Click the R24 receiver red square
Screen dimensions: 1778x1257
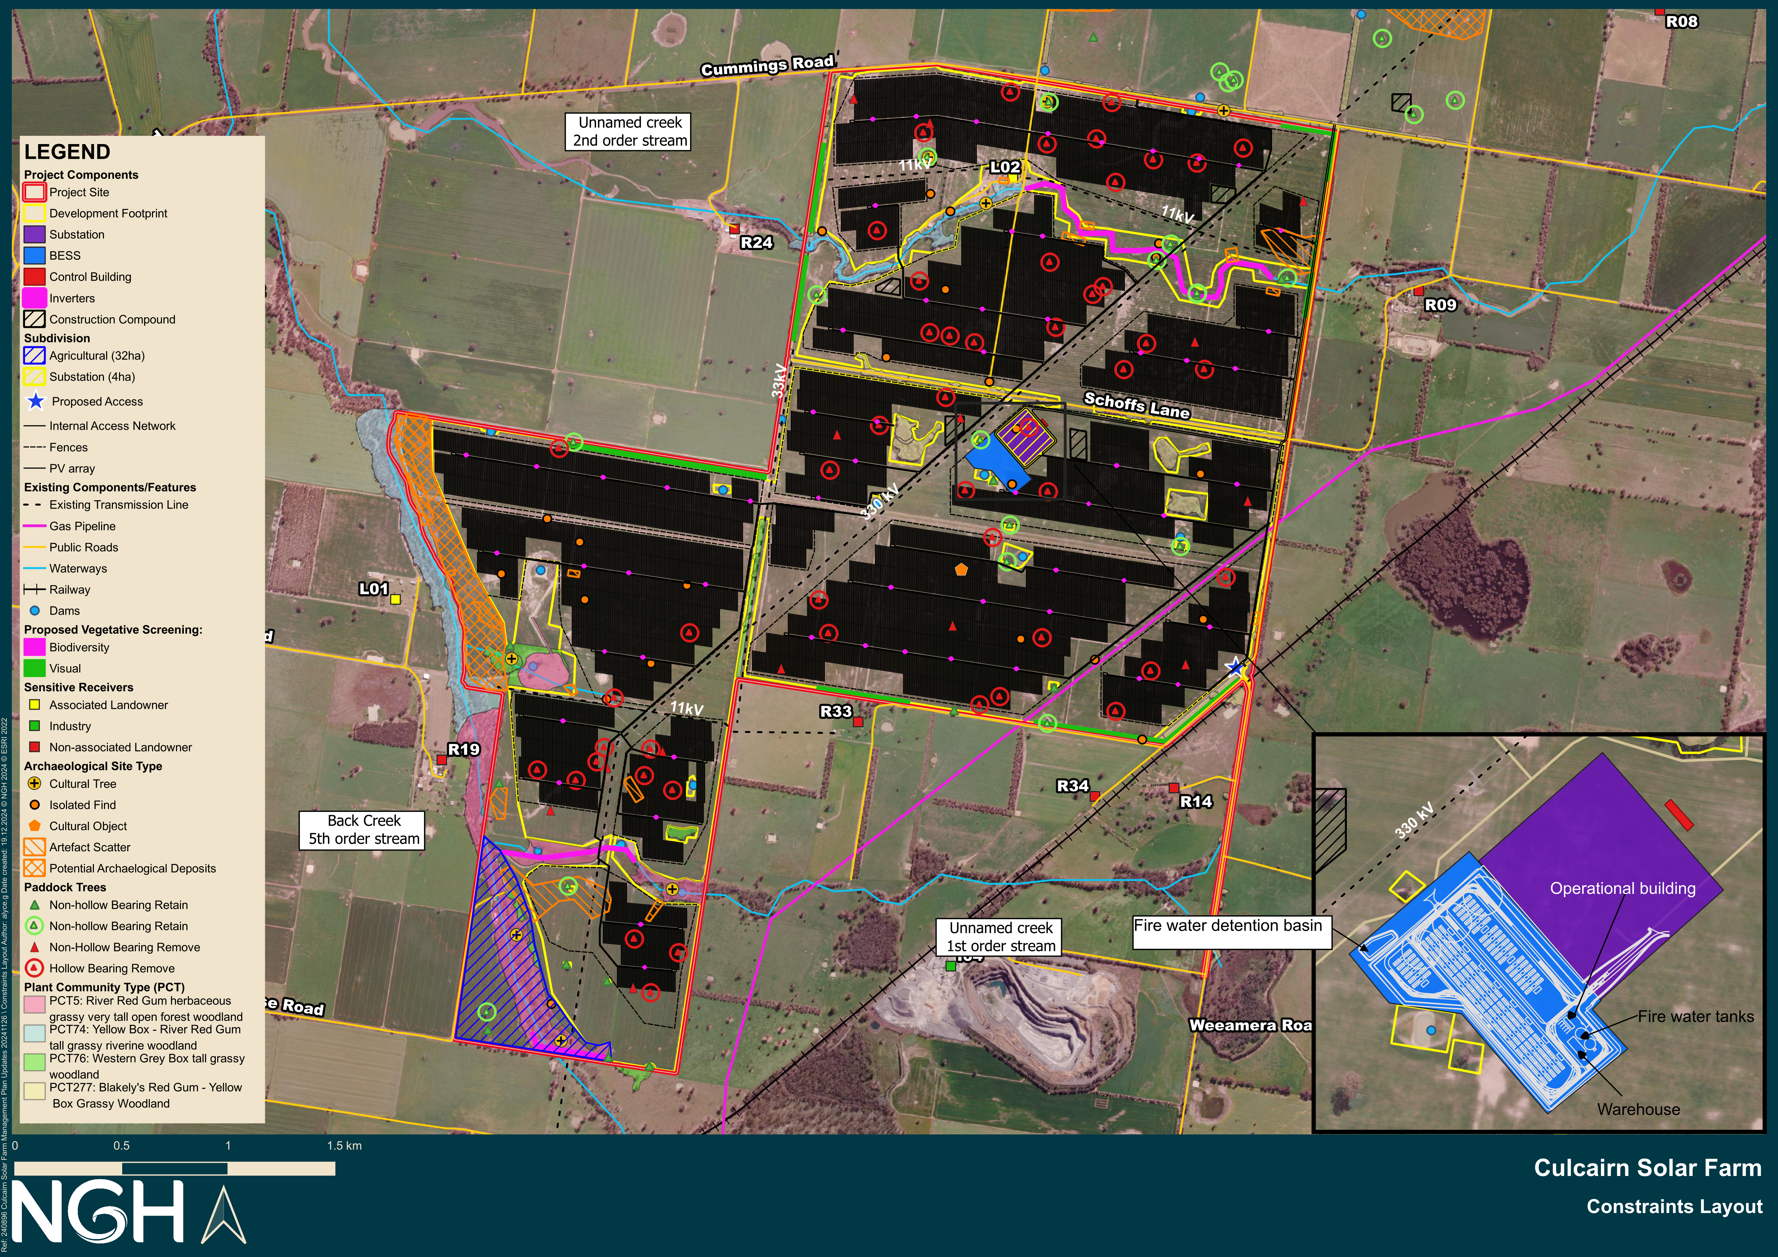click(734, 229)
